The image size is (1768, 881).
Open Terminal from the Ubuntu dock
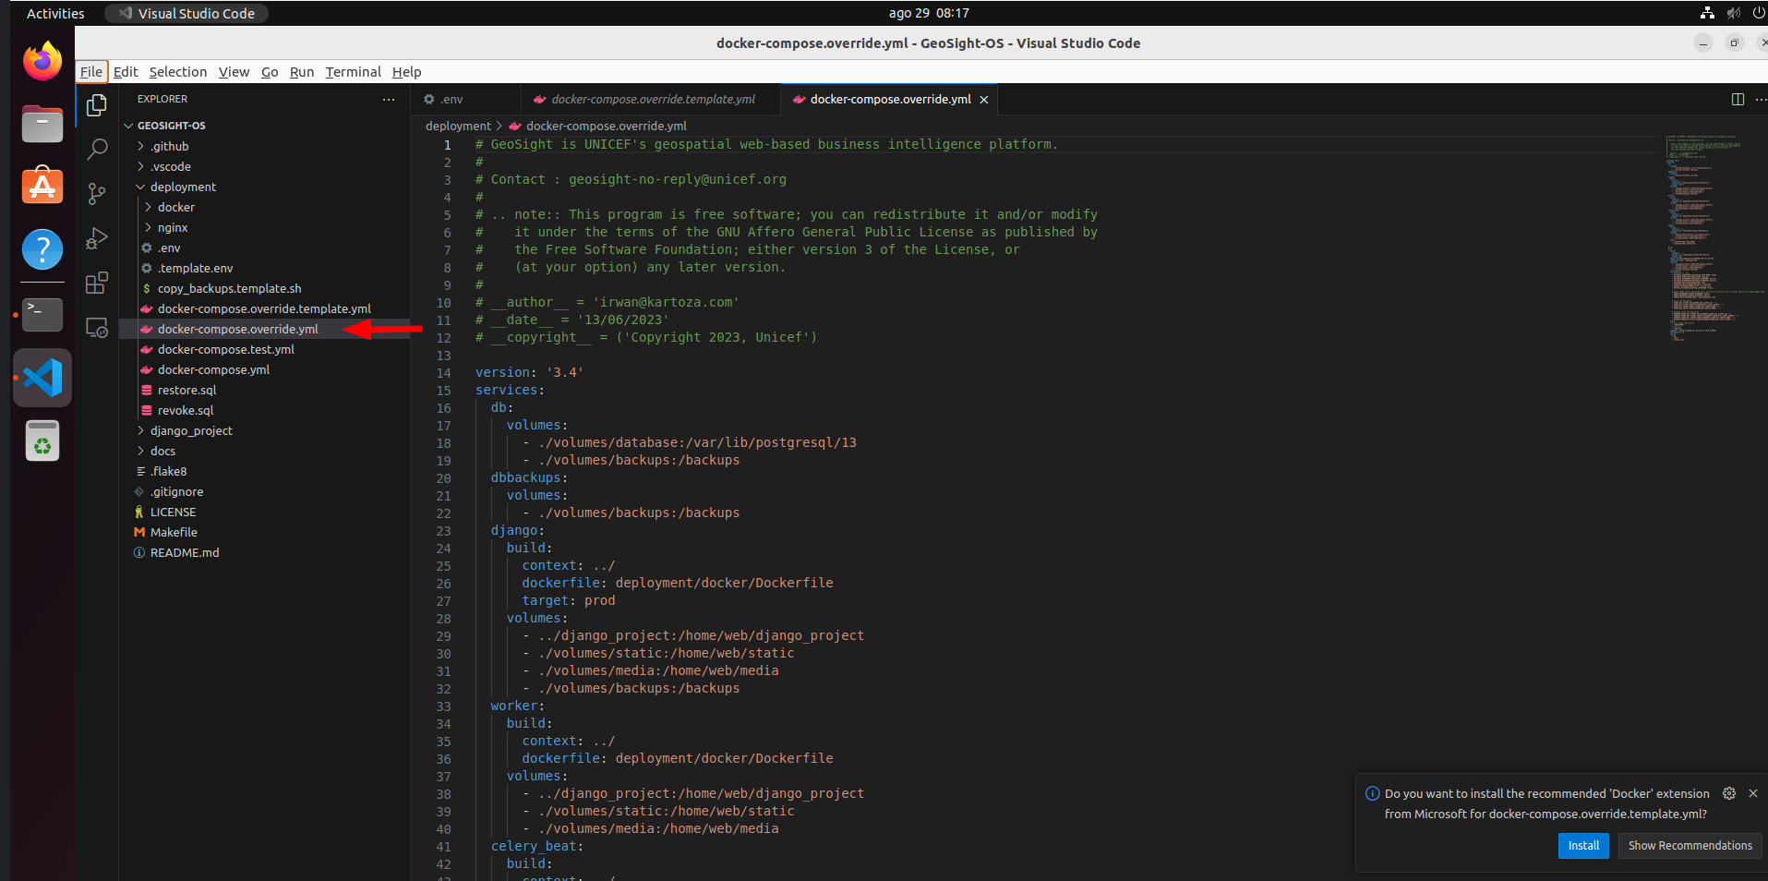42,315
